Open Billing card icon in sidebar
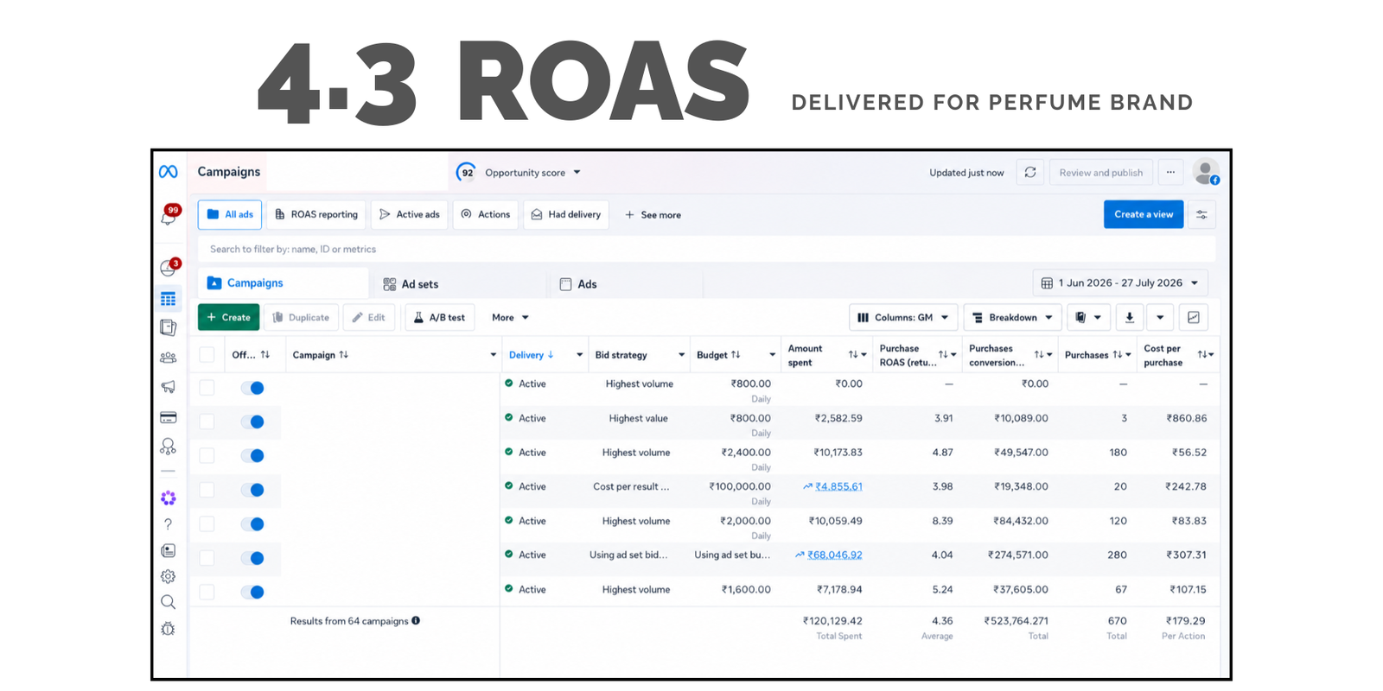This screenshot has height=691, width=1383. (x=169, y=417)
